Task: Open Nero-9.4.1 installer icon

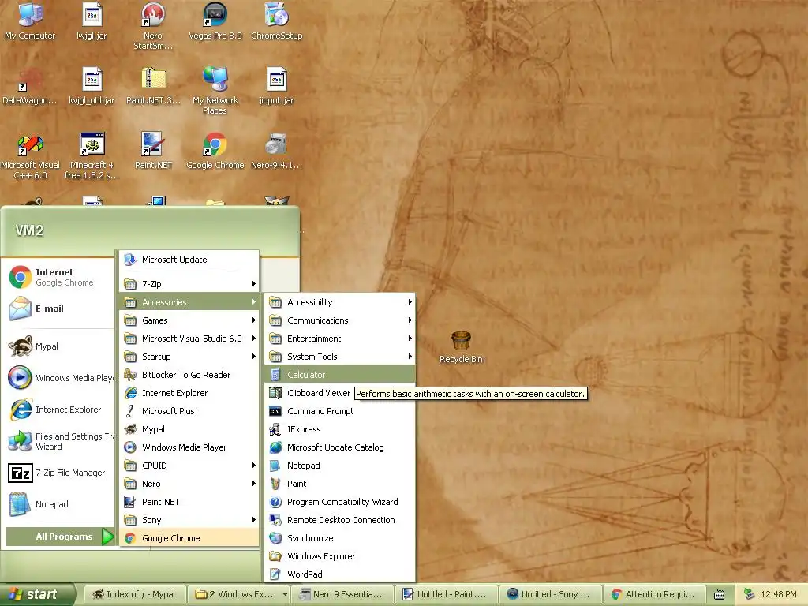Action: (x=277, y=151)
